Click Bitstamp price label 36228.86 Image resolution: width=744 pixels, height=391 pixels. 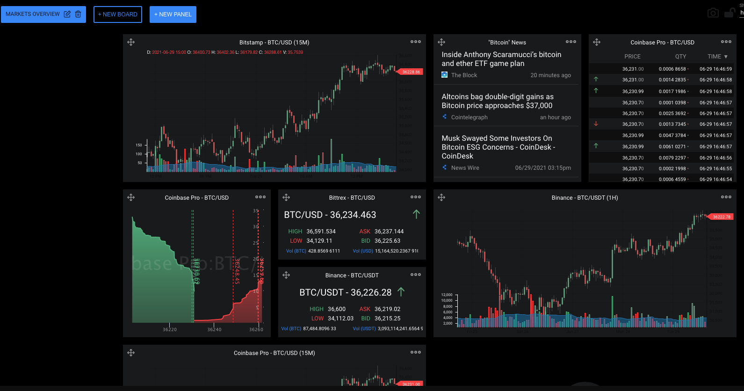411,72
